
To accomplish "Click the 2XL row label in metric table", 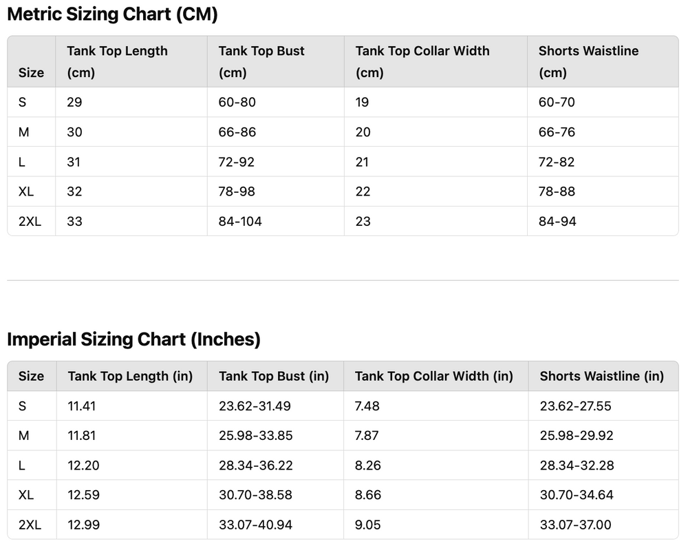I will click(x=30, y=221).
